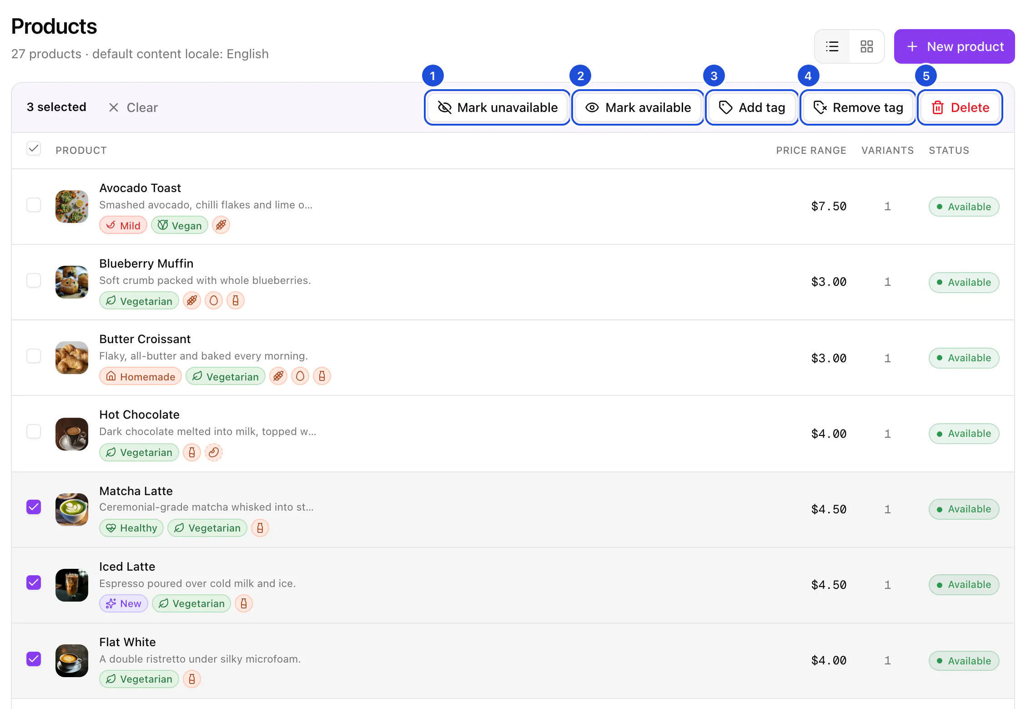The height and width of the screenshot is (709, 1026).
Task: Click the Mild chilli tag on Avocado Toast
Action: [123, 225]
